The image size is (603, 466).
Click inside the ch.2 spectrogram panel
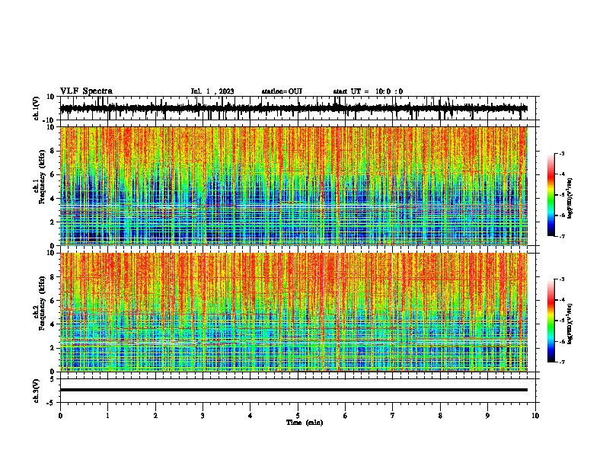pyautogui.click(x=293, y=312)
